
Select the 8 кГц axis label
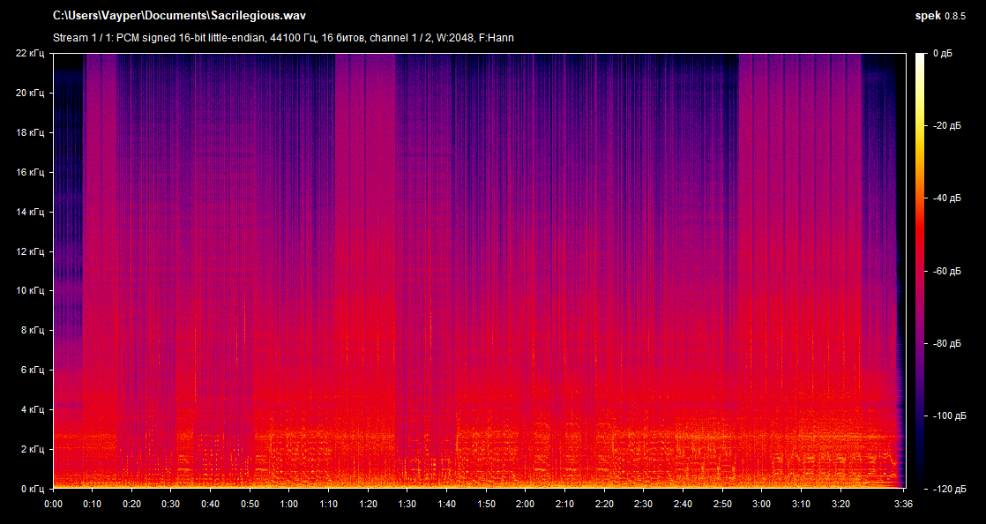tap(32, 330)
